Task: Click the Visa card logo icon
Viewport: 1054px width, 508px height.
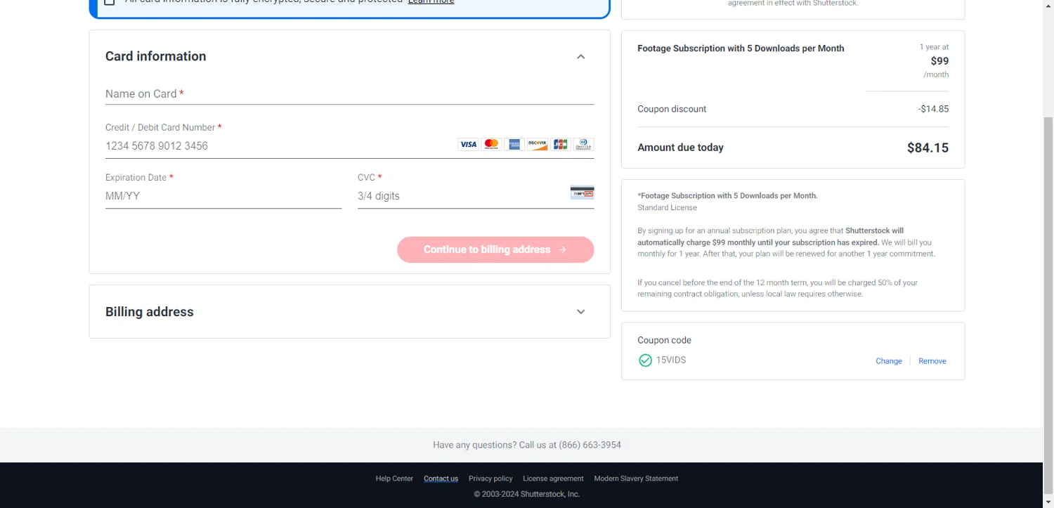Action: coord(468,144)
